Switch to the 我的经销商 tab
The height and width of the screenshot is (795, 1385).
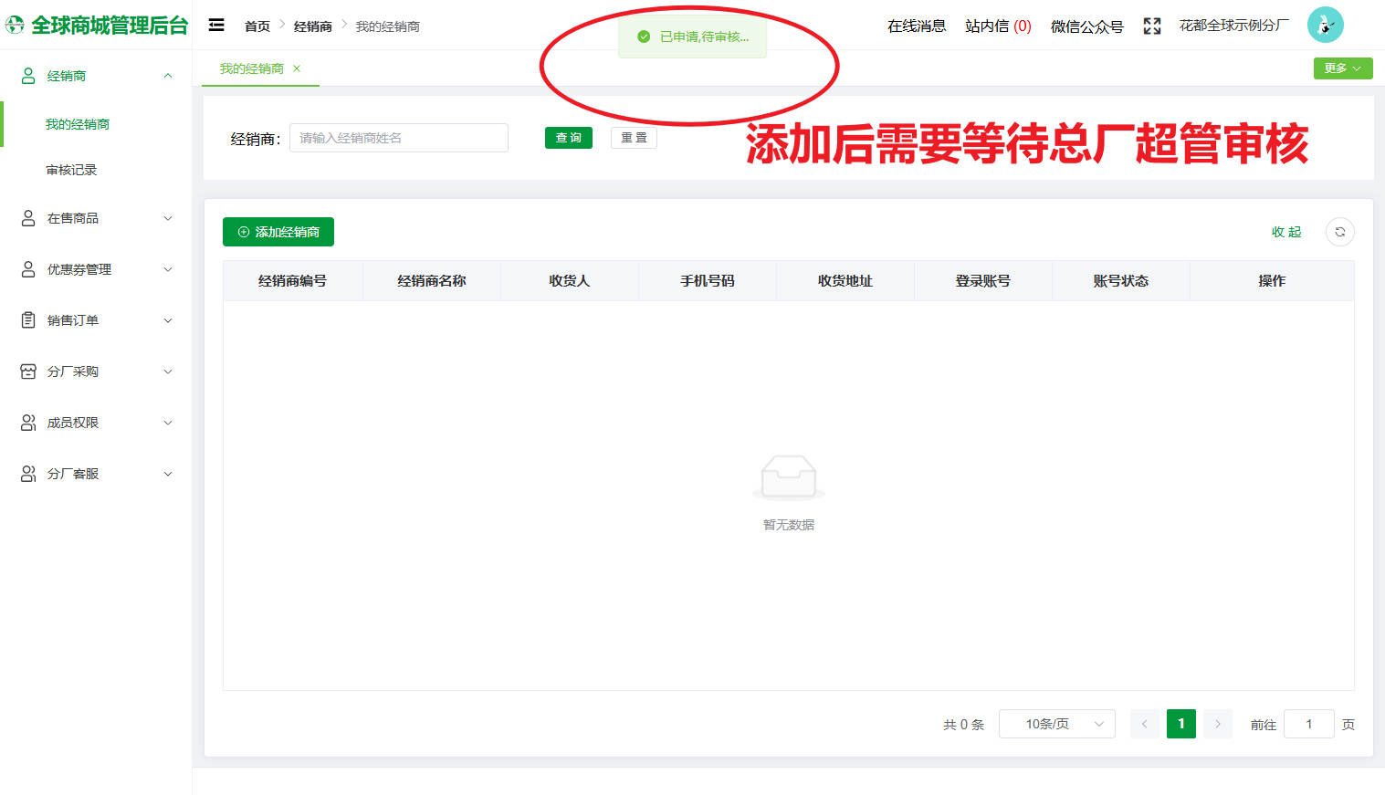[253, 68]
